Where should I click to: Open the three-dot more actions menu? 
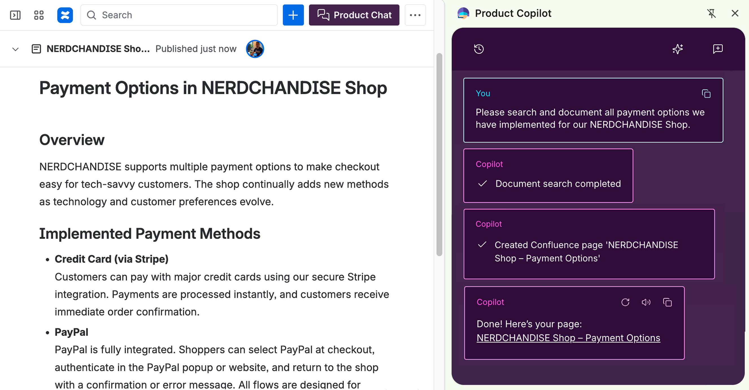click(x=415, y=15)
